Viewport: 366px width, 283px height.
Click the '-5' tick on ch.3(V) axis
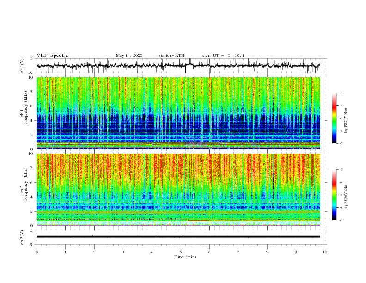pyautogui.click(x=31, y=245)
